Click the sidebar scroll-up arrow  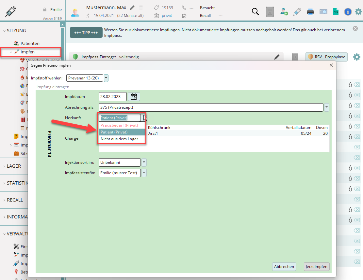pyautogui.click(x=62, y=24)
